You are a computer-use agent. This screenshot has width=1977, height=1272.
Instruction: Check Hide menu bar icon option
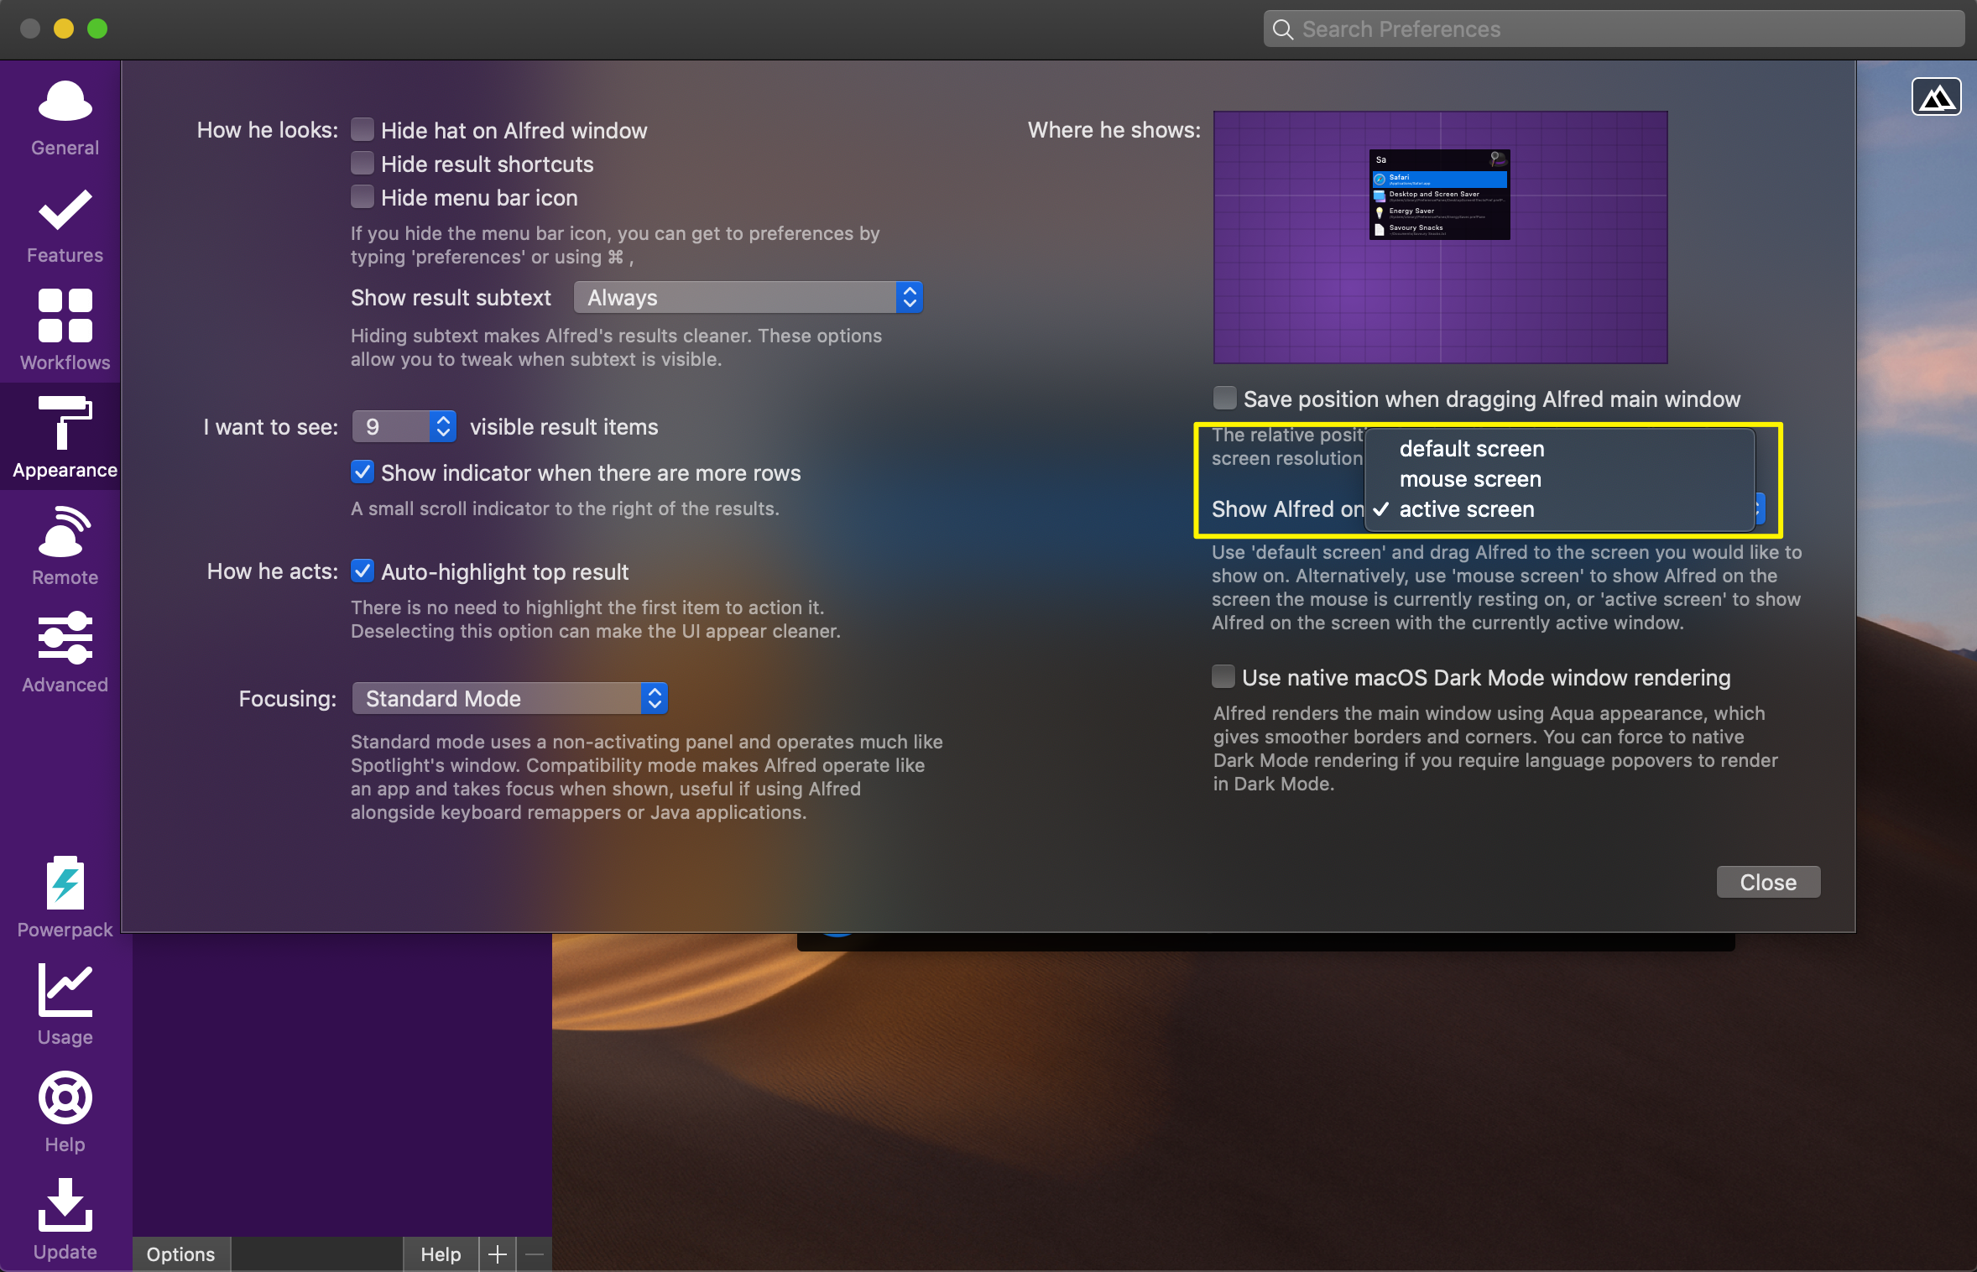click(x=363, y=197)
